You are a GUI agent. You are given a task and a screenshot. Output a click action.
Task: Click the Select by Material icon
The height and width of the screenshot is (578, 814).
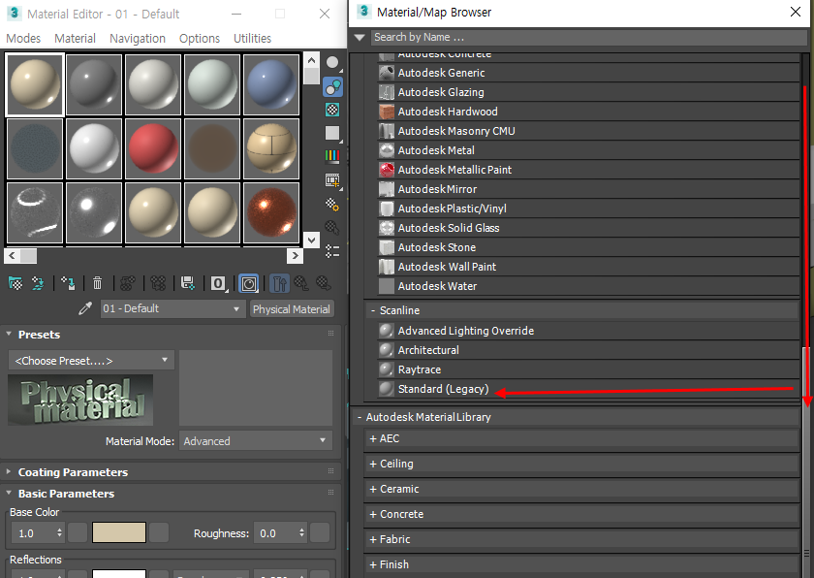(332, 228)
